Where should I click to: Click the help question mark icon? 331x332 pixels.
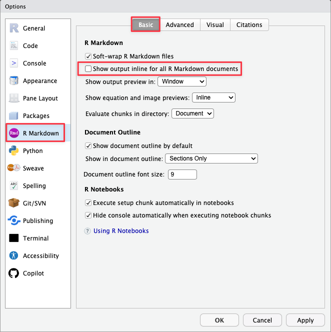(87, 231)
